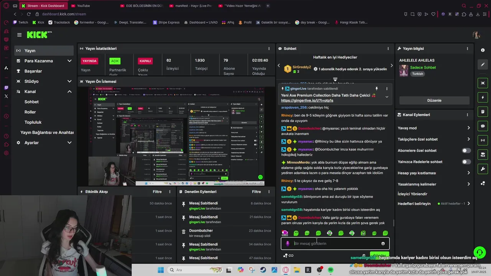This screenshot has height=276, width=491.
Task: Open Kanal Eylemleri panel three-dot menu
Action: tap(467, 115)
